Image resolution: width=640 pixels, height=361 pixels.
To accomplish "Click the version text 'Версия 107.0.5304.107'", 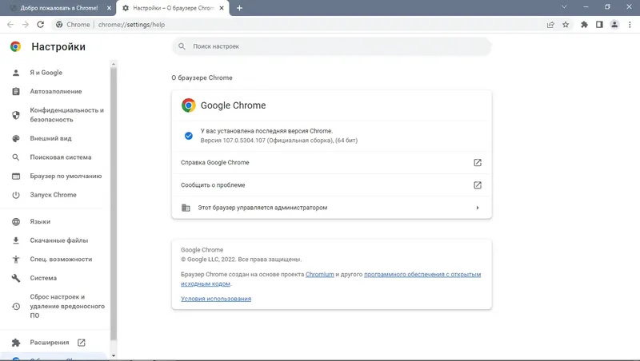I will 233,140.
